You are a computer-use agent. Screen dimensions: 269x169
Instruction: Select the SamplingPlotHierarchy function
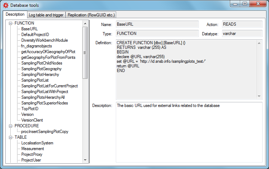[40, 75]
